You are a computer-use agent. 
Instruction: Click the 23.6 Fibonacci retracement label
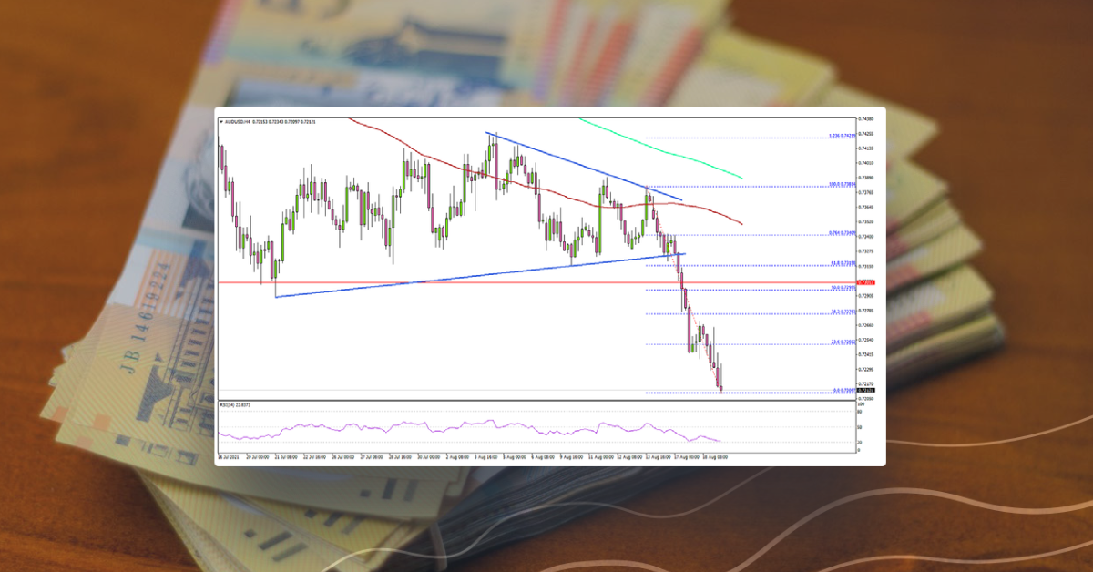(843, 342)
